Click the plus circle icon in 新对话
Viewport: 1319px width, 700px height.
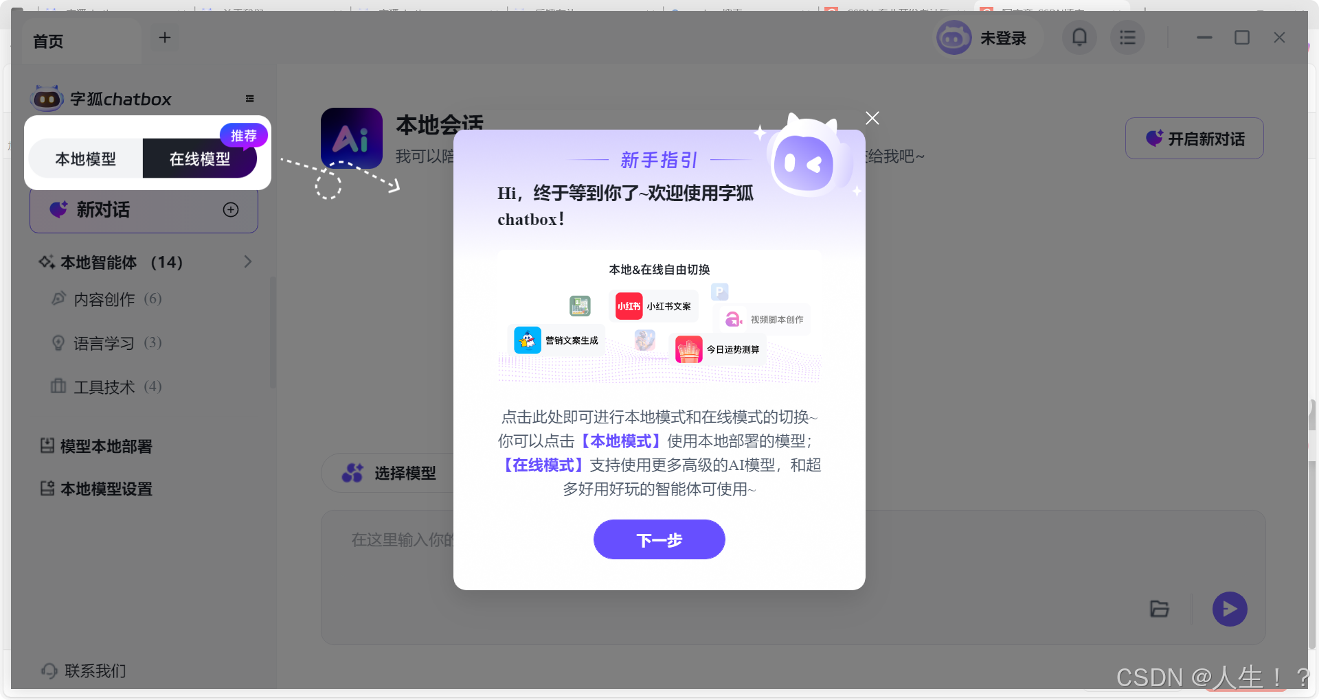231,210
